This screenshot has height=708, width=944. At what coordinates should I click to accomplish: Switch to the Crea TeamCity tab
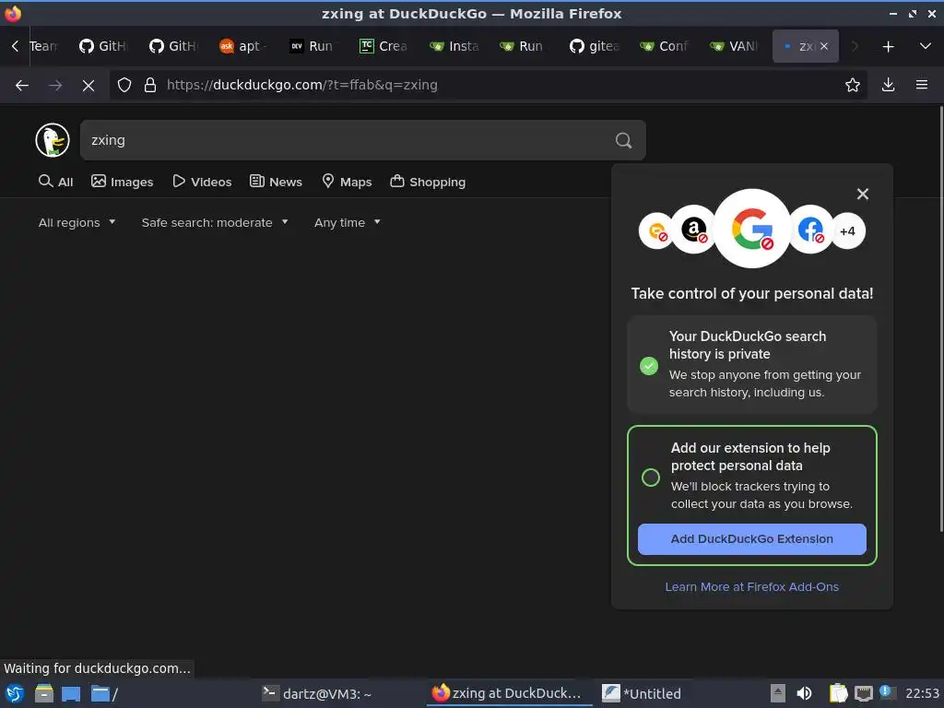(x=383, y=46)
